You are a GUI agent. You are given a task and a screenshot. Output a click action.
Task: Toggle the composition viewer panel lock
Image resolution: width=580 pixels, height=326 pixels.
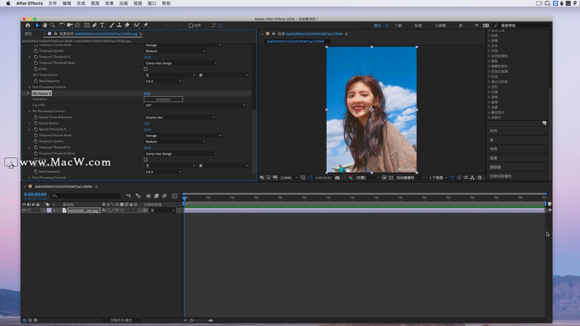click(274, 34)
